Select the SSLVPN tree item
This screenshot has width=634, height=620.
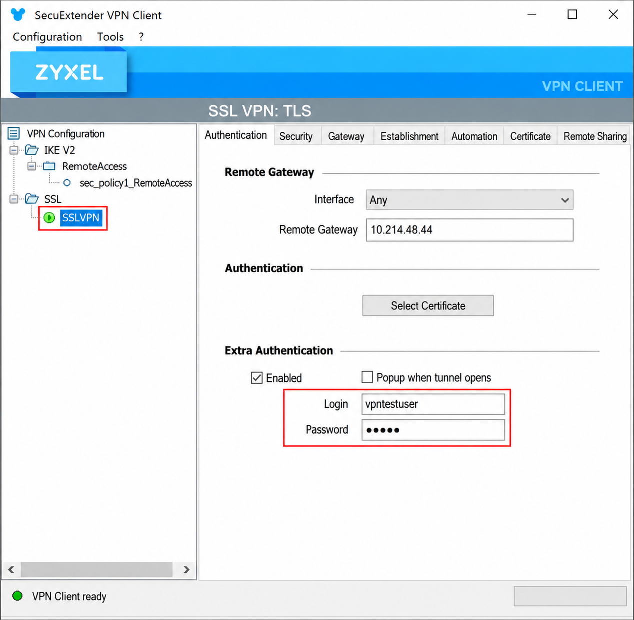pyautogui.click(x=81, y=218)
